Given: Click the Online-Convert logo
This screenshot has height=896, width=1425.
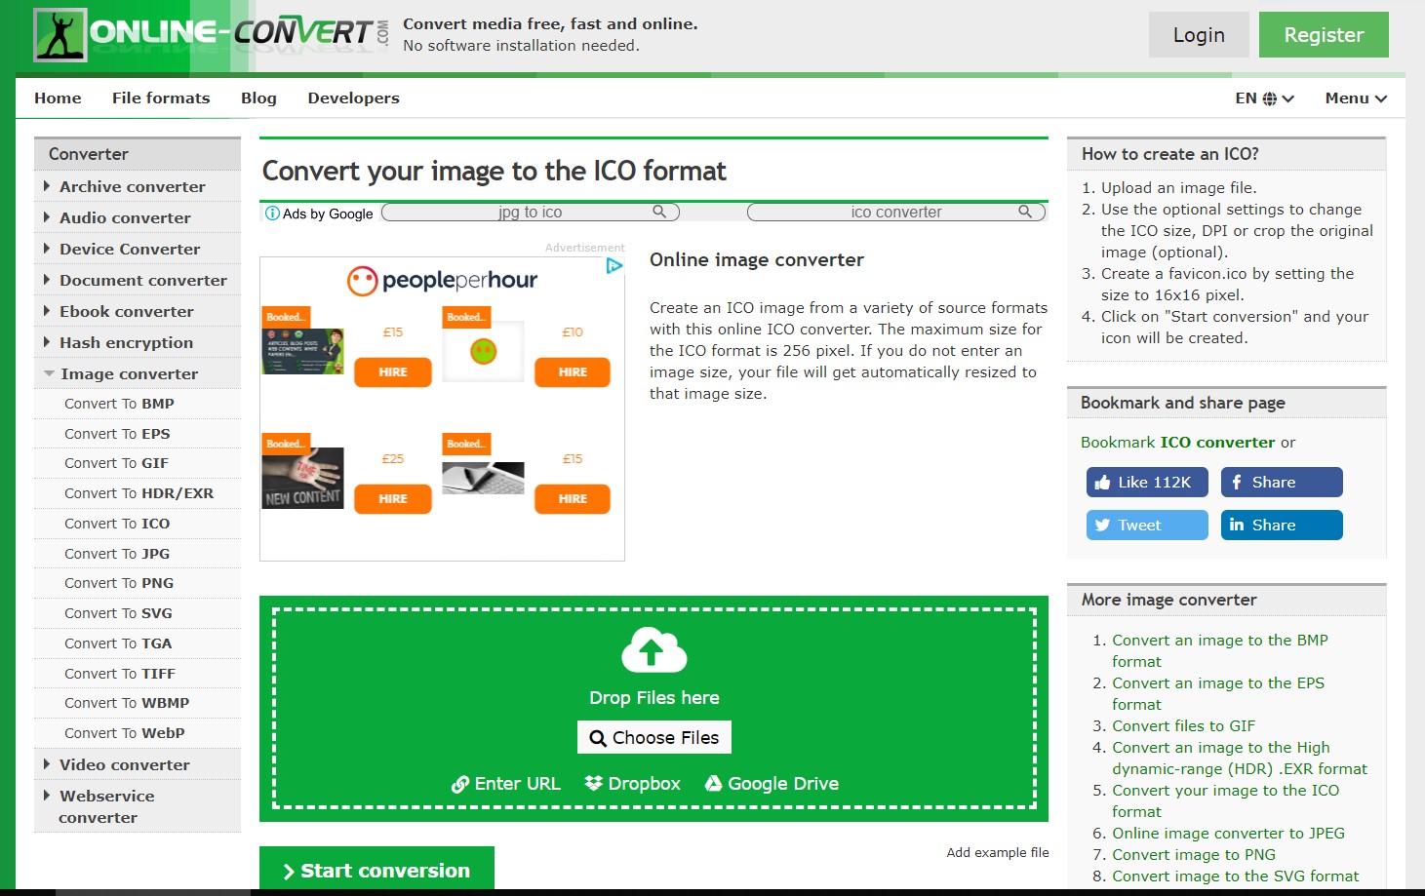Looking at the screenshot, I should tap(212, 35).
